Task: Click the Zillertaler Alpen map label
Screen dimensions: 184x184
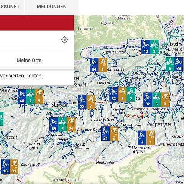Action: [139, 150]
